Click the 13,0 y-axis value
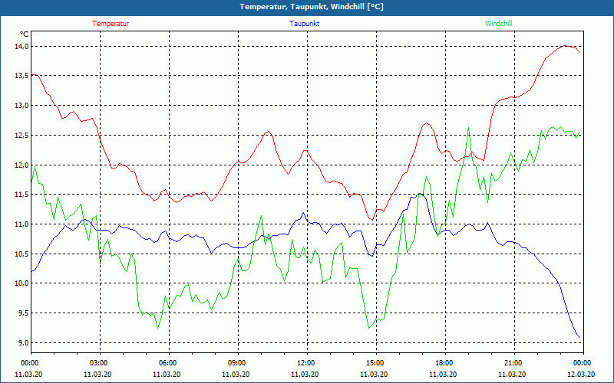Image resolution: width=614 pixels, height=383 pixels. (22, 106)
